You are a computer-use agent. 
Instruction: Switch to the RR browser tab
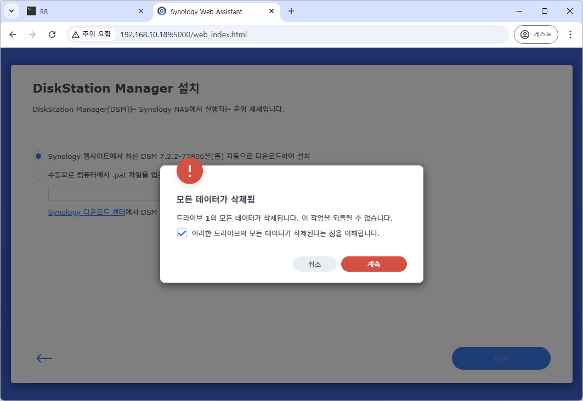click(x=85, y=12)
